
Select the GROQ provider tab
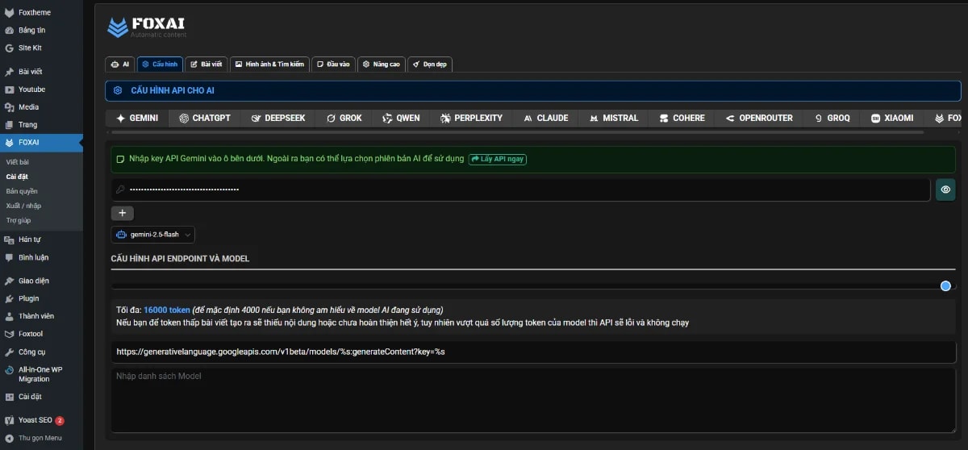tap(832, 118)
